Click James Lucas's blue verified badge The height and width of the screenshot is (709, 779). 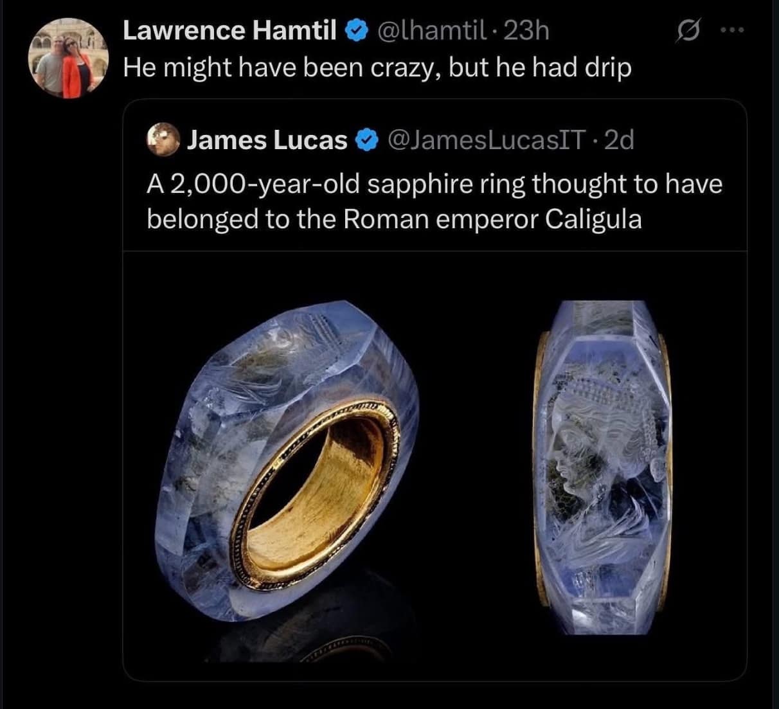366,139
